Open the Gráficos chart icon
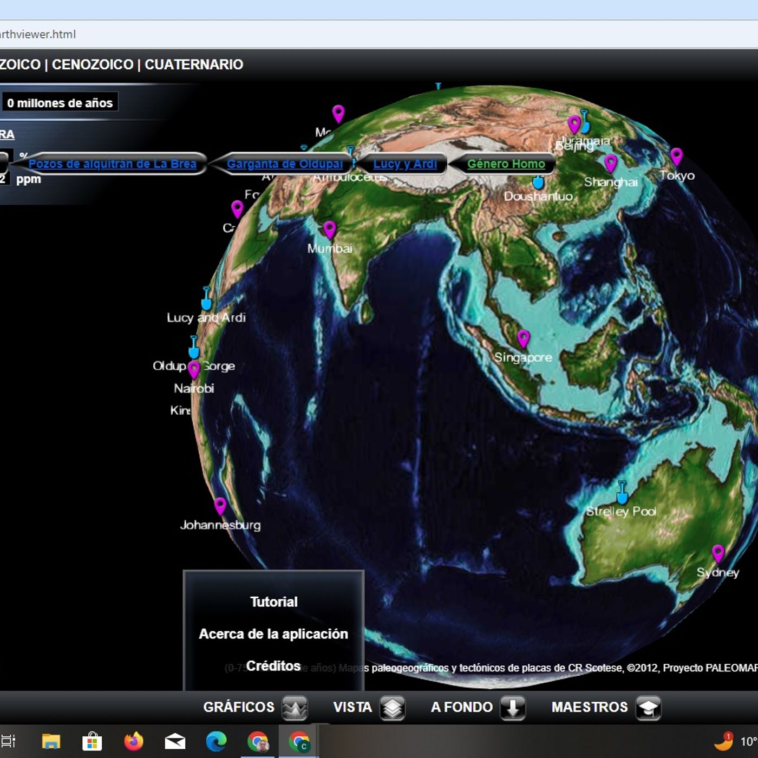Viewport: 758px width, 758px height. pyautogui.click(x=295, y=707)
